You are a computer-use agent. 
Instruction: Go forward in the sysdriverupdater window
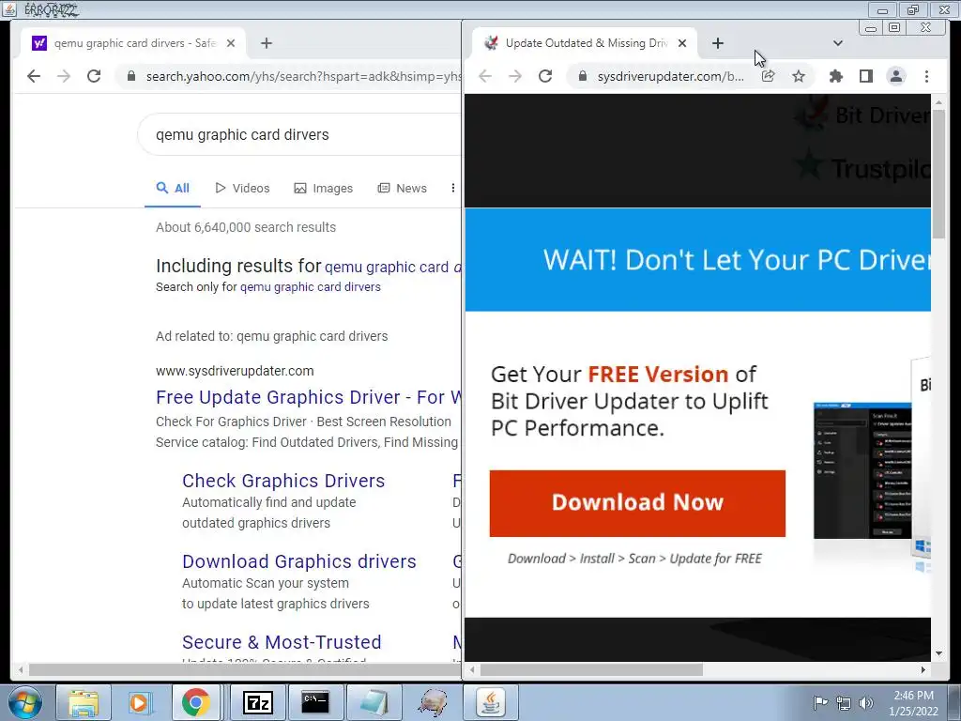515,76
